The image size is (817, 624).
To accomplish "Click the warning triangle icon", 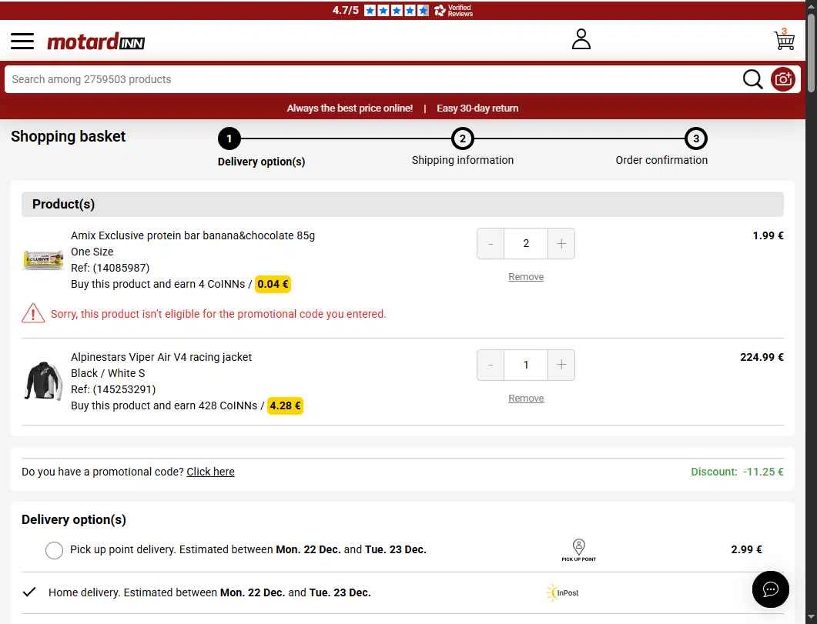I will pyautogui.click(x=33, y=313).
